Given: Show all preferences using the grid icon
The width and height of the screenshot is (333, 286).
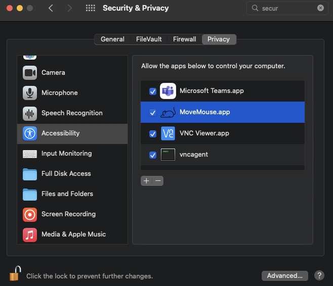Looking at the screenshot, I should [x=91, y=8].
